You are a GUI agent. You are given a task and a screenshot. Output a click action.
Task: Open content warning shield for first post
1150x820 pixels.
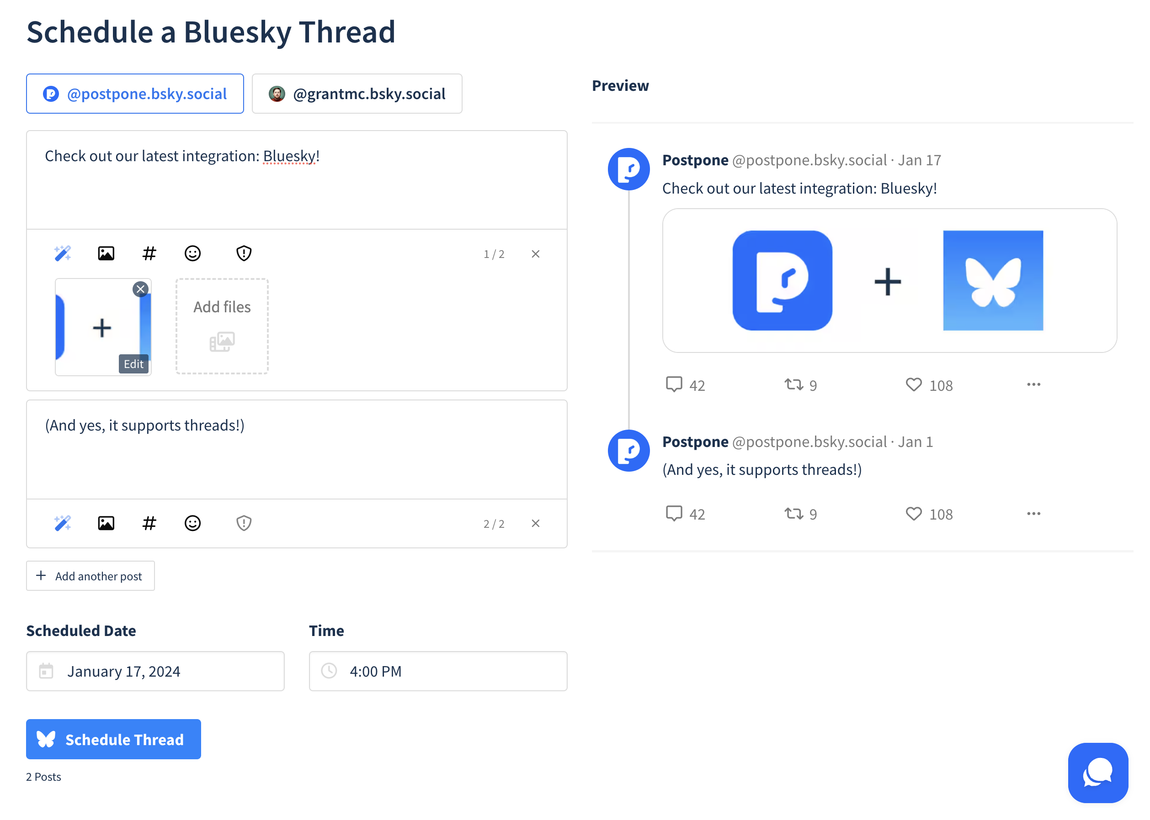pos(244,253)
